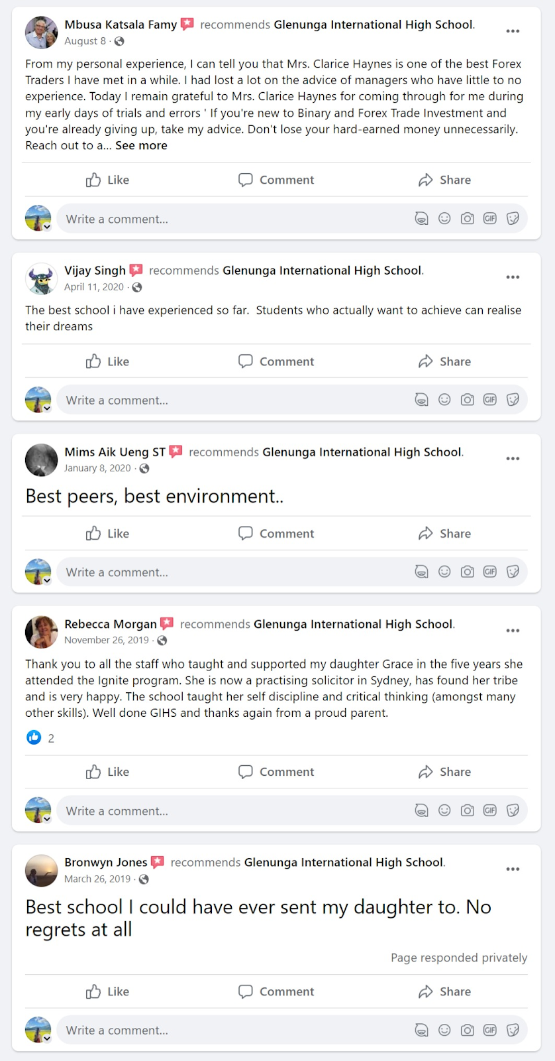Like Rebecca Morgan's review of the school
The height and width of the screenshot is (1061, 555).
point(107,772)
